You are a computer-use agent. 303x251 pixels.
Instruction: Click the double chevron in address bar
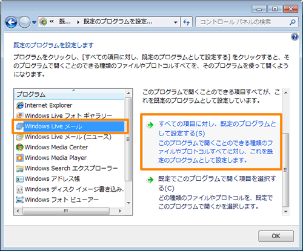52,21
